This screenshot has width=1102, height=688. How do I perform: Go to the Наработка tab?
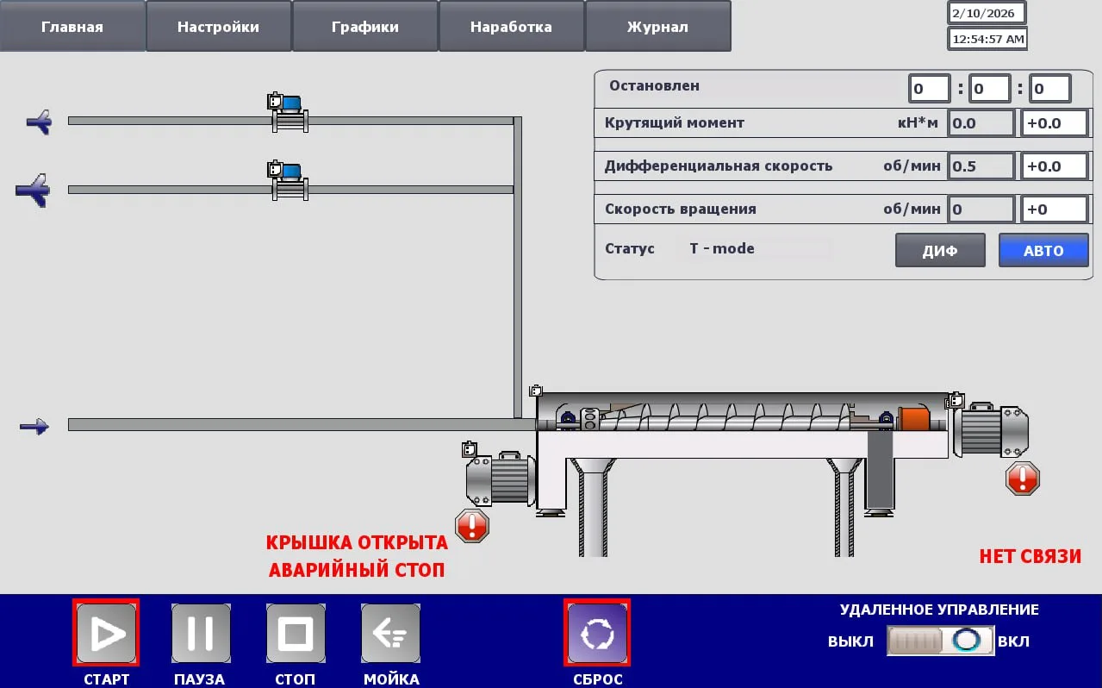pos(512,27)
